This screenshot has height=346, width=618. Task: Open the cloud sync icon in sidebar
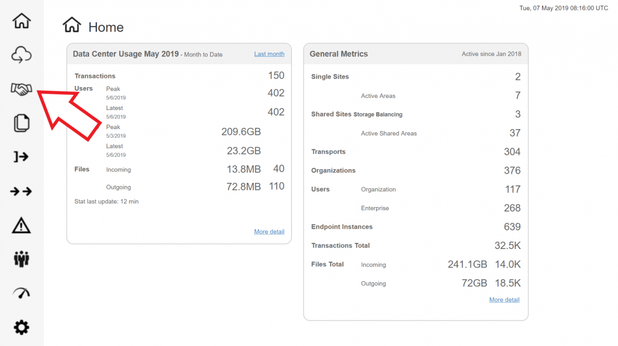(x=22, y=56)
